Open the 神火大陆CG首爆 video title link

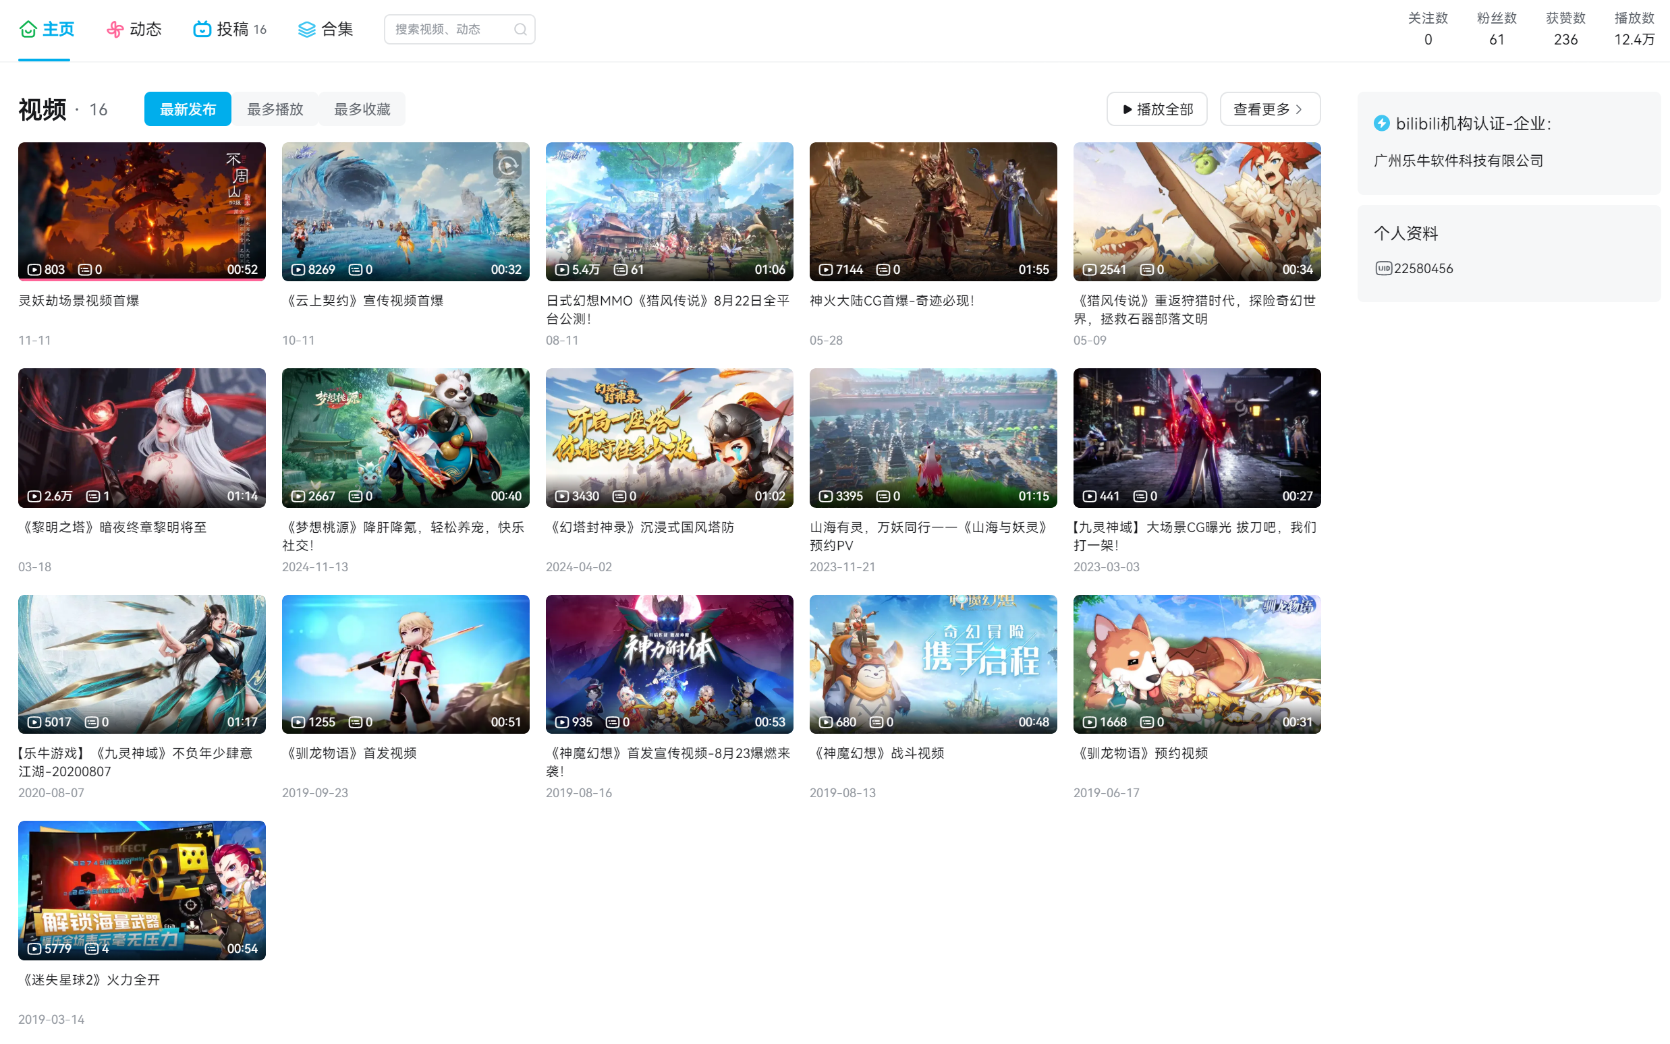coord(891,301)
